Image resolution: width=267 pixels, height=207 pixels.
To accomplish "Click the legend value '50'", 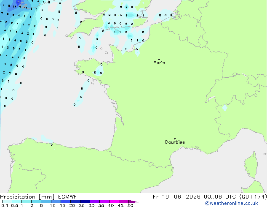I will point(131,205).
